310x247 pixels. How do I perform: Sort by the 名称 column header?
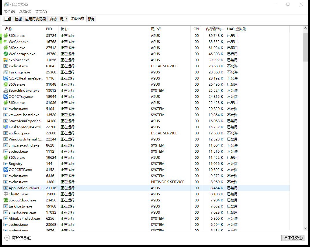(23, 29)
